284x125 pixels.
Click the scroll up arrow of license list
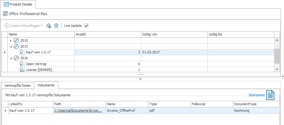coord(277,40)
